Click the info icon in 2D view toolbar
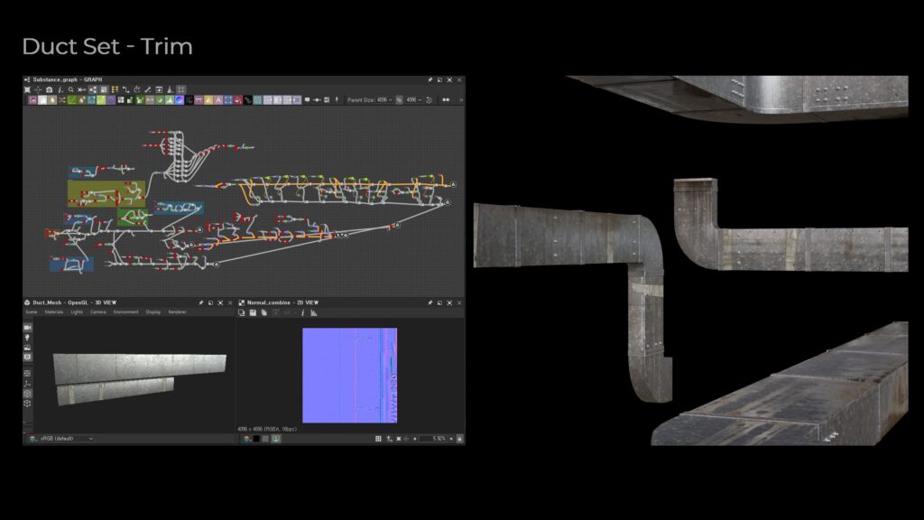This screenshot has height=520, width=924. point(302,312)
